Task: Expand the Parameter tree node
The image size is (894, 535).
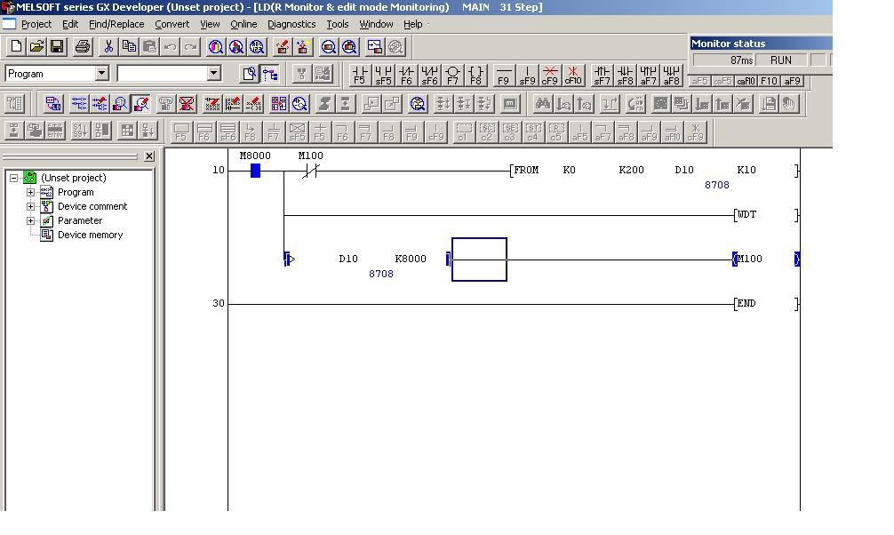Action: 31,220
